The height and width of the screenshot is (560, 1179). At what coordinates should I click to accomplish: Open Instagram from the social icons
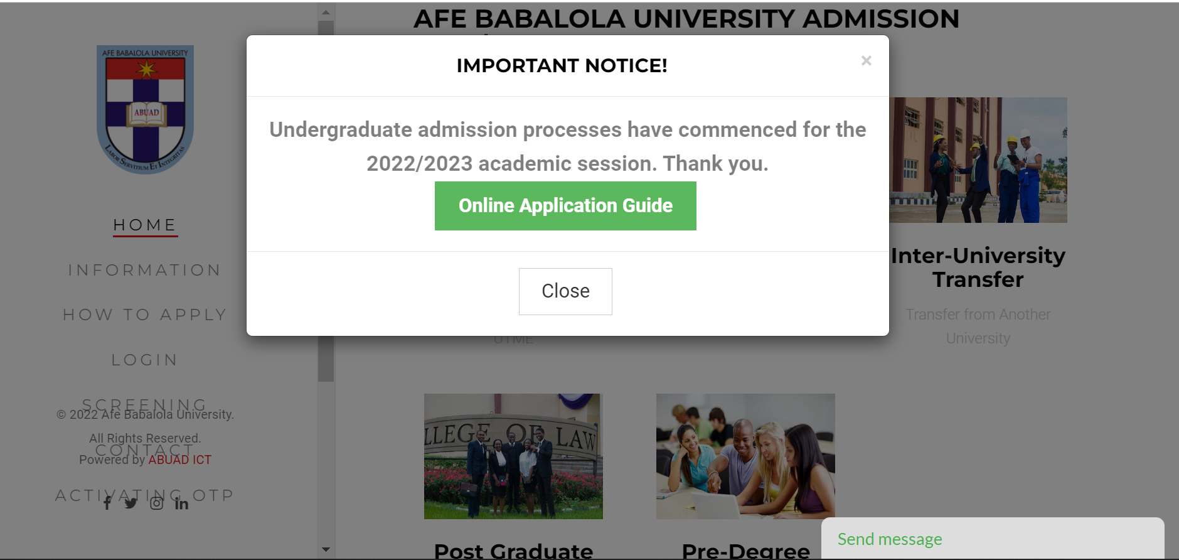click(156, 503)
